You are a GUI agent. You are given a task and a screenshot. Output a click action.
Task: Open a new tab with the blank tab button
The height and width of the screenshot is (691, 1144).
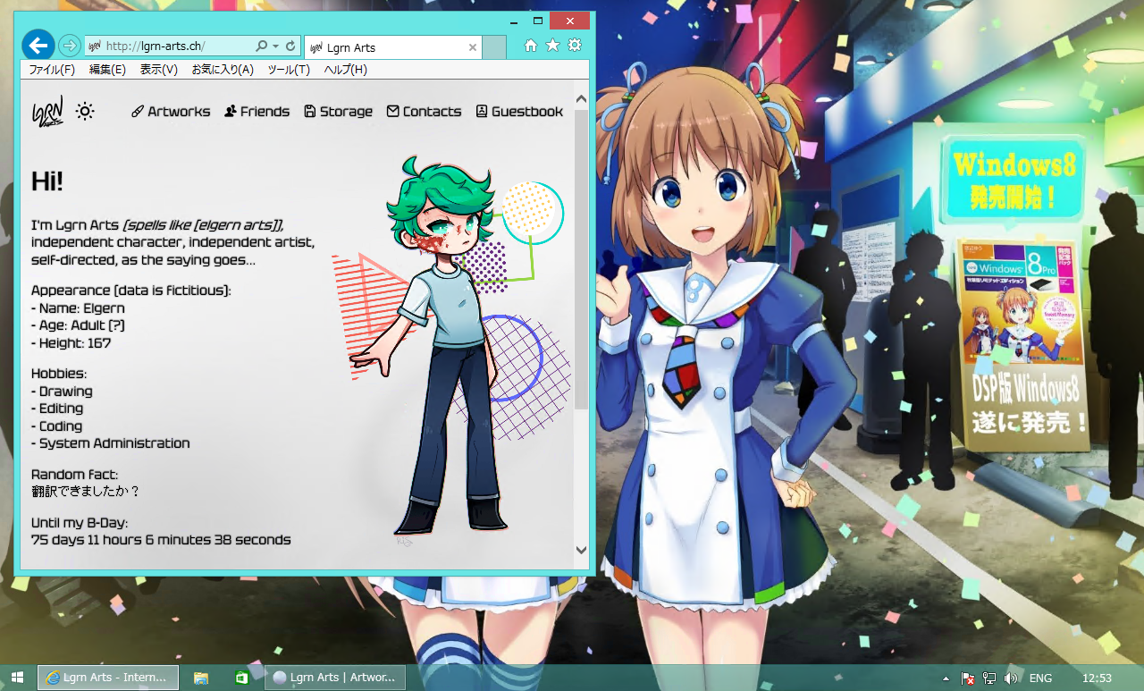(x=494, y=47)
